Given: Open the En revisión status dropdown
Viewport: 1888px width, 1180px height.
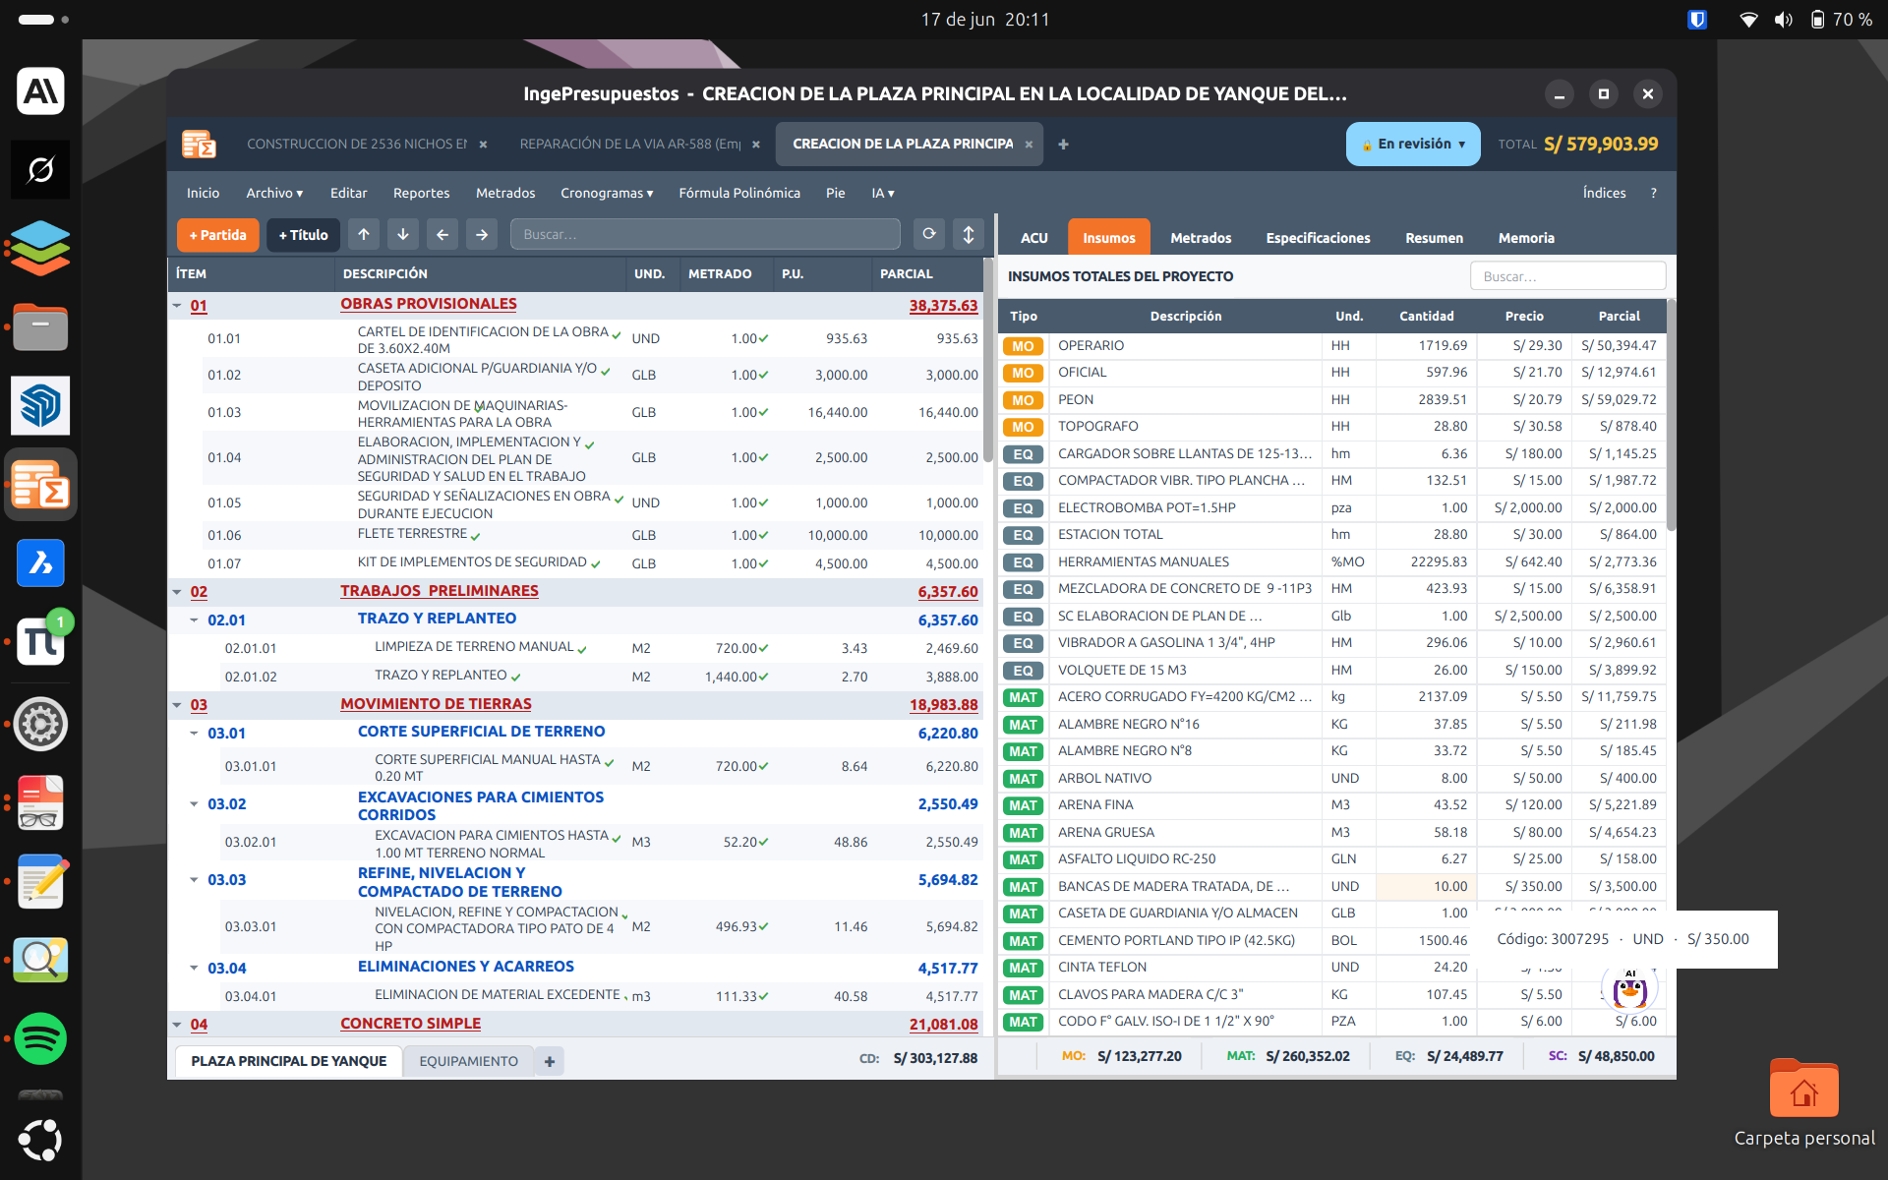Looking at the screenshot, I should coord(1413,145).
